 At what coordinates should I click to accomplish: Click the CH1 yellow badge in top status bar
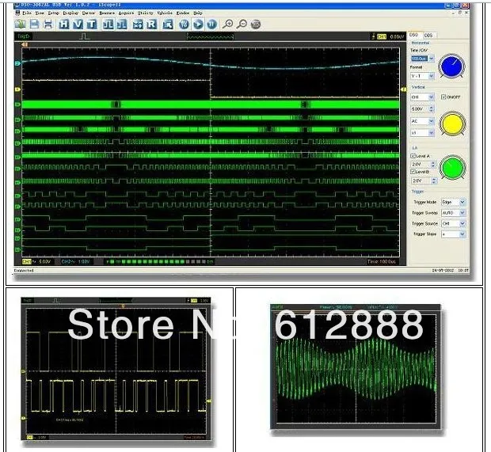(382, 36)
